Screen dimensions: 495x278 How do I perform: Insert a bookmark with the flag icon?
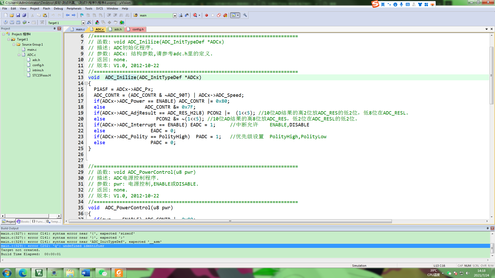click(82, 15)
